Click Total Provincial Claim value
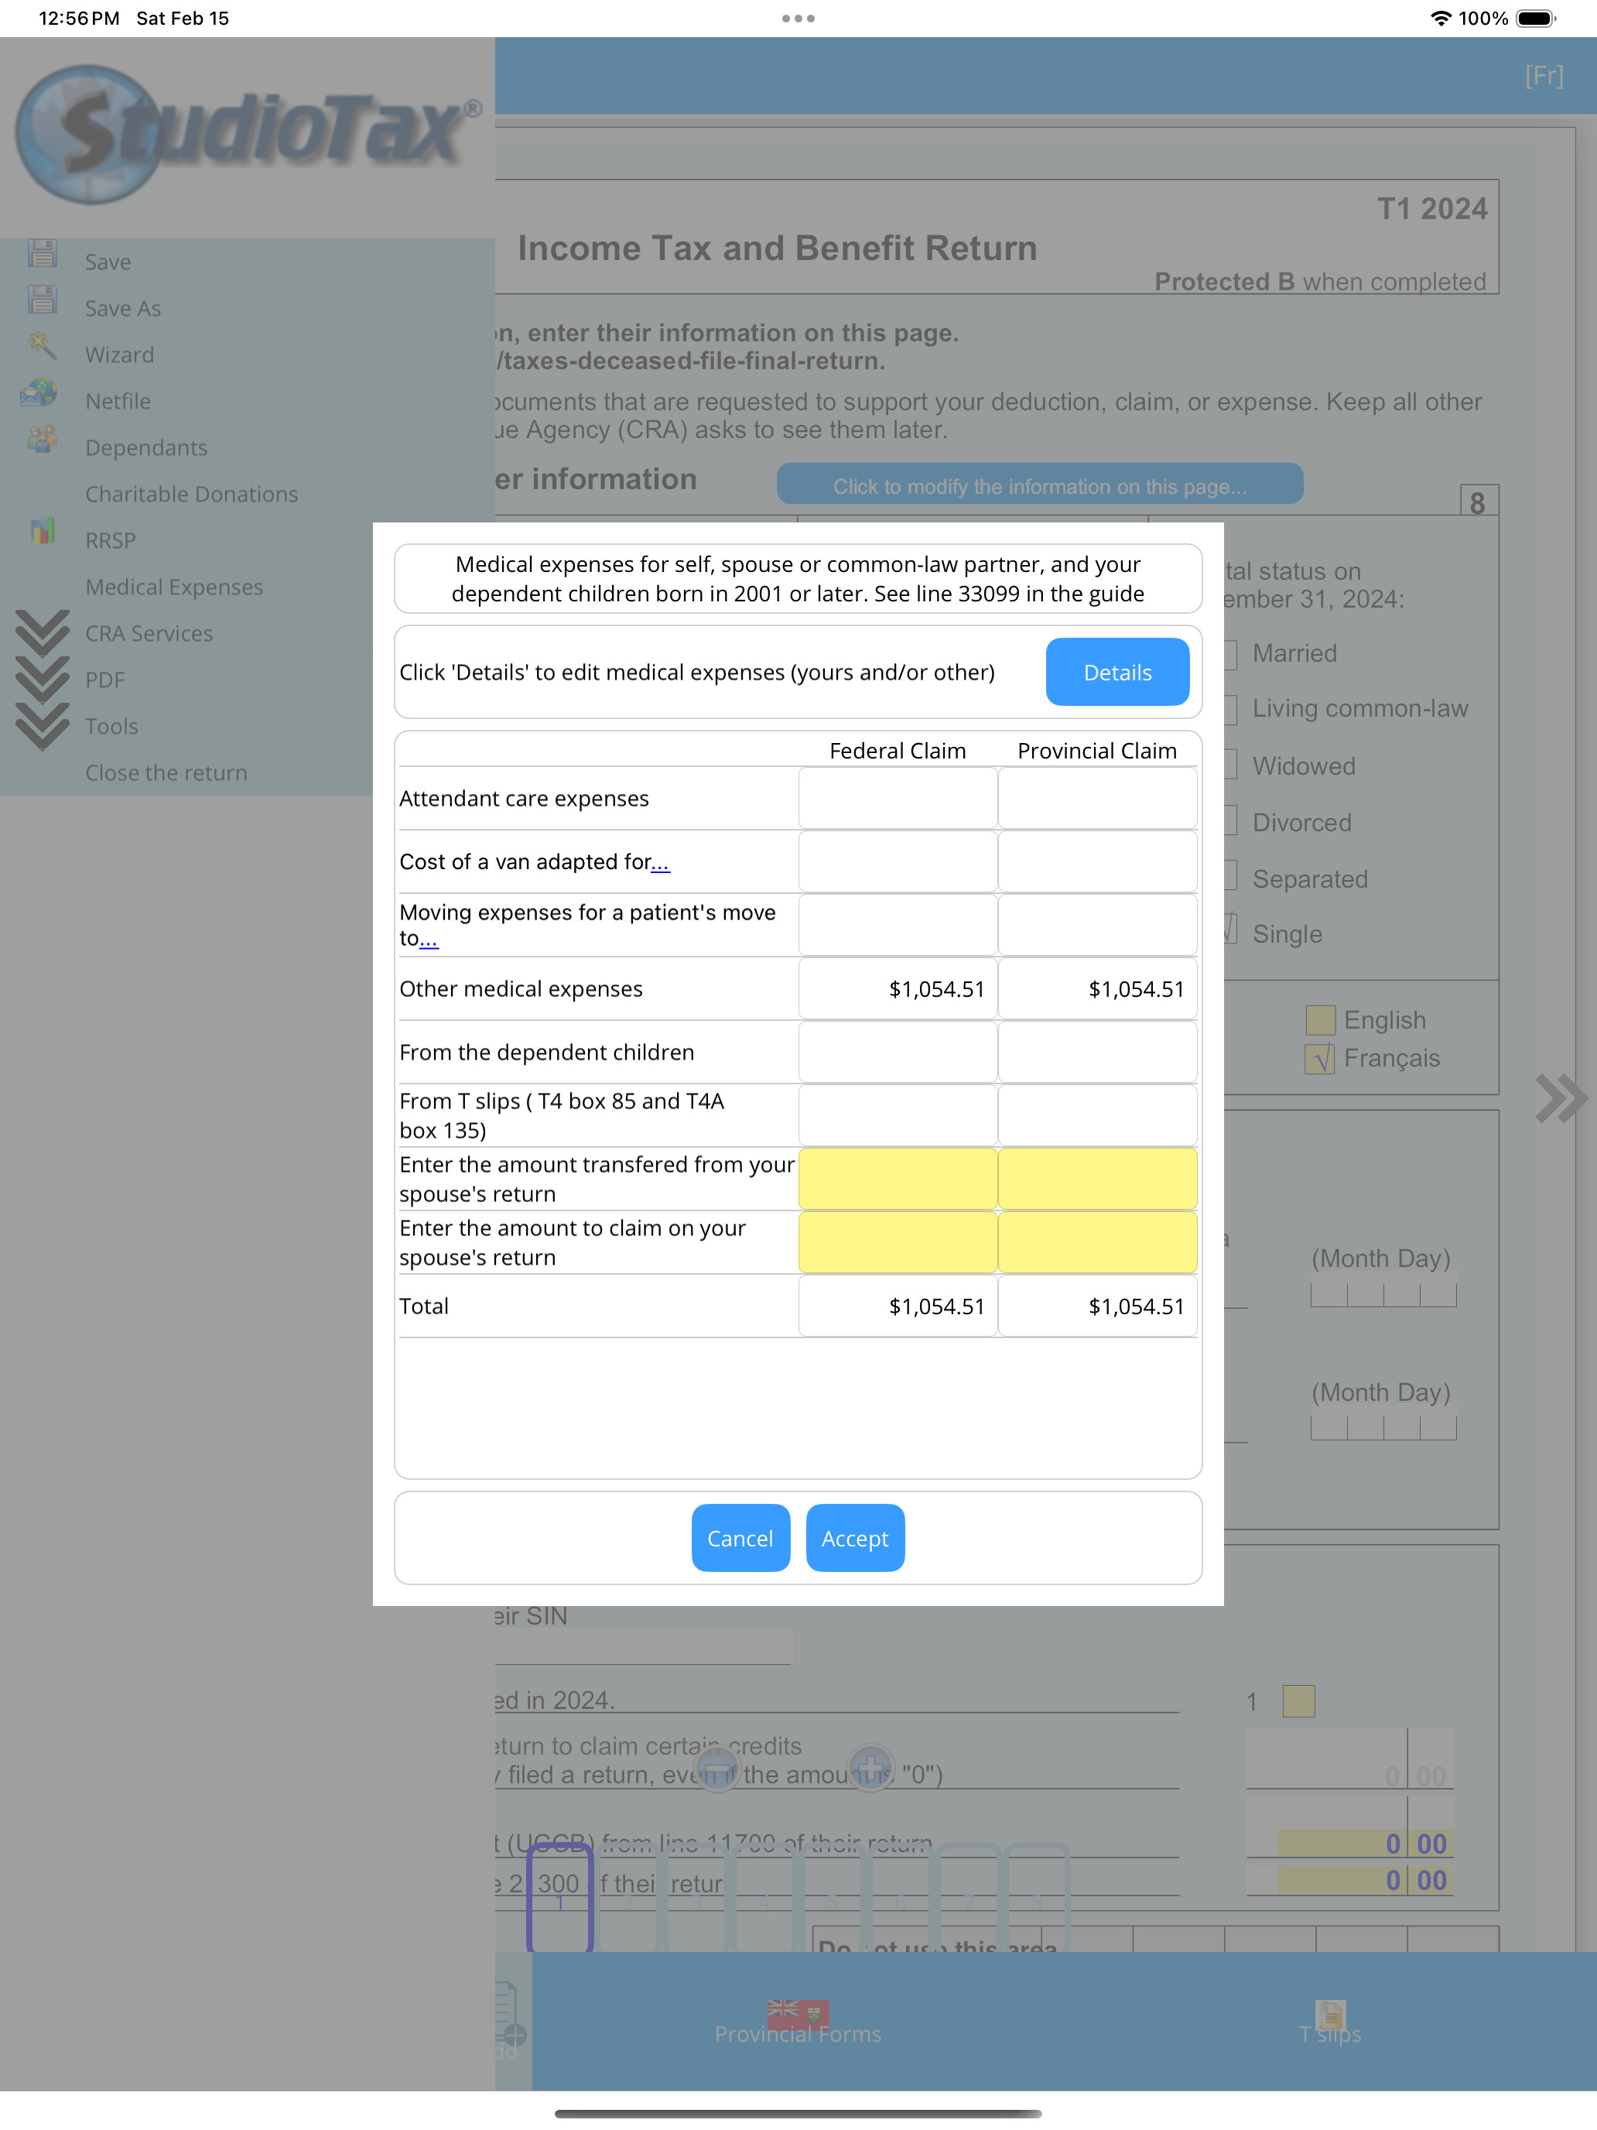This screenshot has height=2130, width=1597. tap(1097, 1306)
